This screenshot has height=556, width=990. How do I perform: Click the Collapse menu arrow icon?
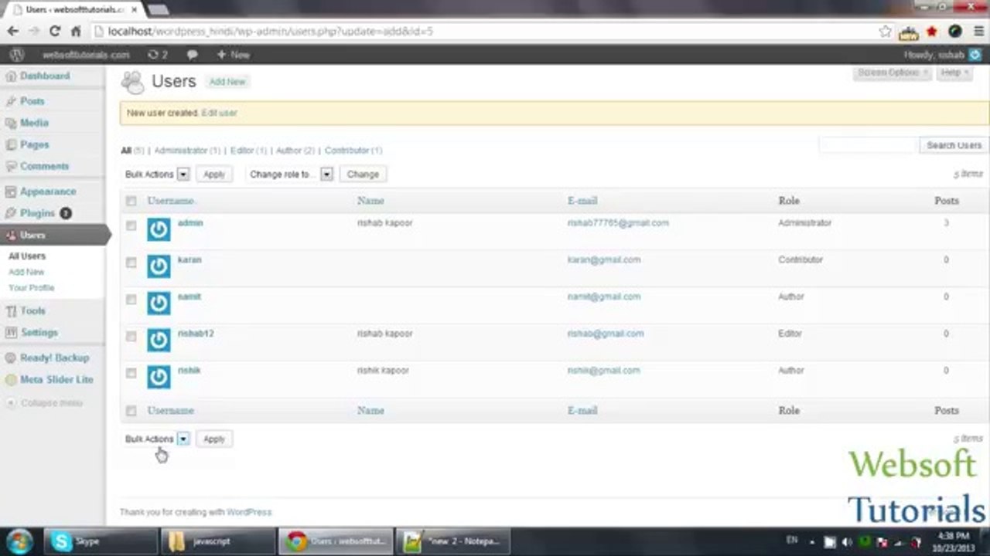tap(11, 403)
